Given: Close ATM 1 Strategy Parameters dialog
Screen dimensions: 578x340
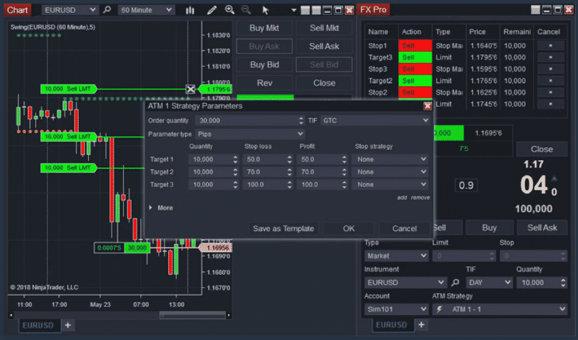Looking at the screenshot, I should coord(427,106).
